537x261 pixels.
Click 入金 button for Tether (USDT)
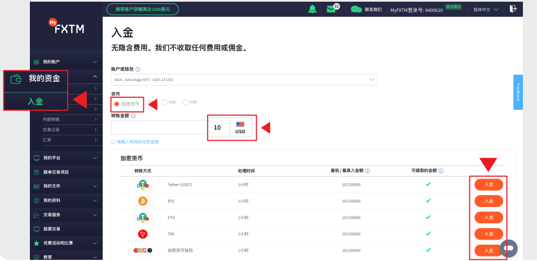click(488, 184)
